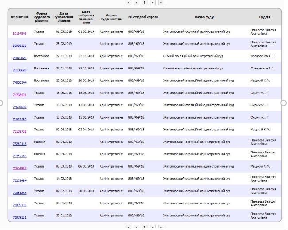Screen dimensions: 288x230
Task: Open the Постанова decision 78022070
Action: pos(19,58)
